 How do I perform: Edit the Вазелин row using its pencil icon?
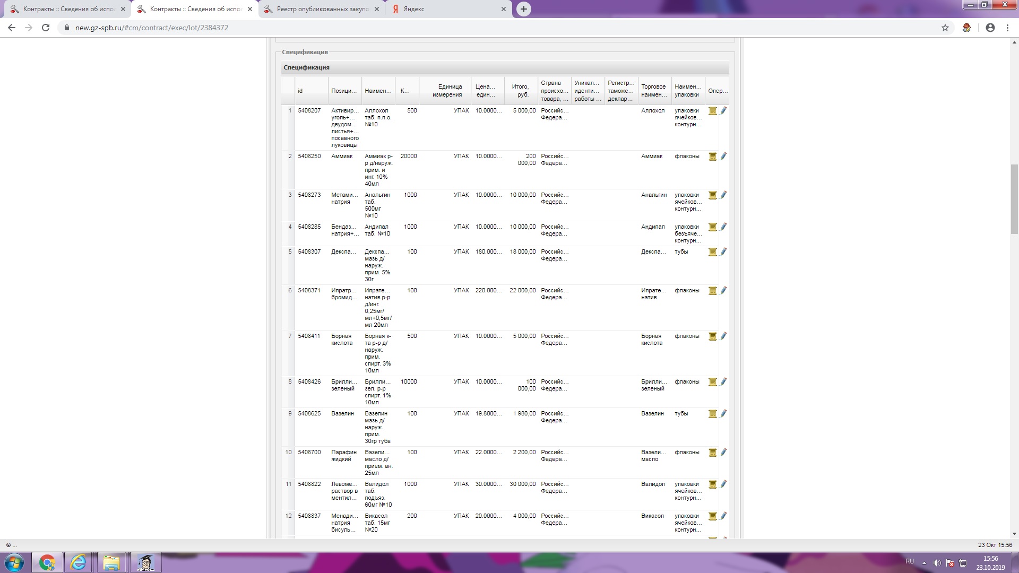(x=723, y=414)
